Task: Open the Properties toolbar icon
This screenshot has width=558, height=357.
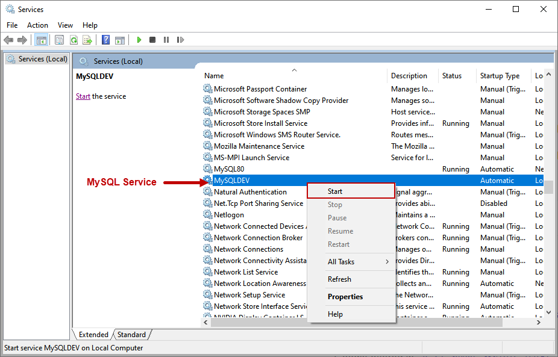Action: (60, 40)
